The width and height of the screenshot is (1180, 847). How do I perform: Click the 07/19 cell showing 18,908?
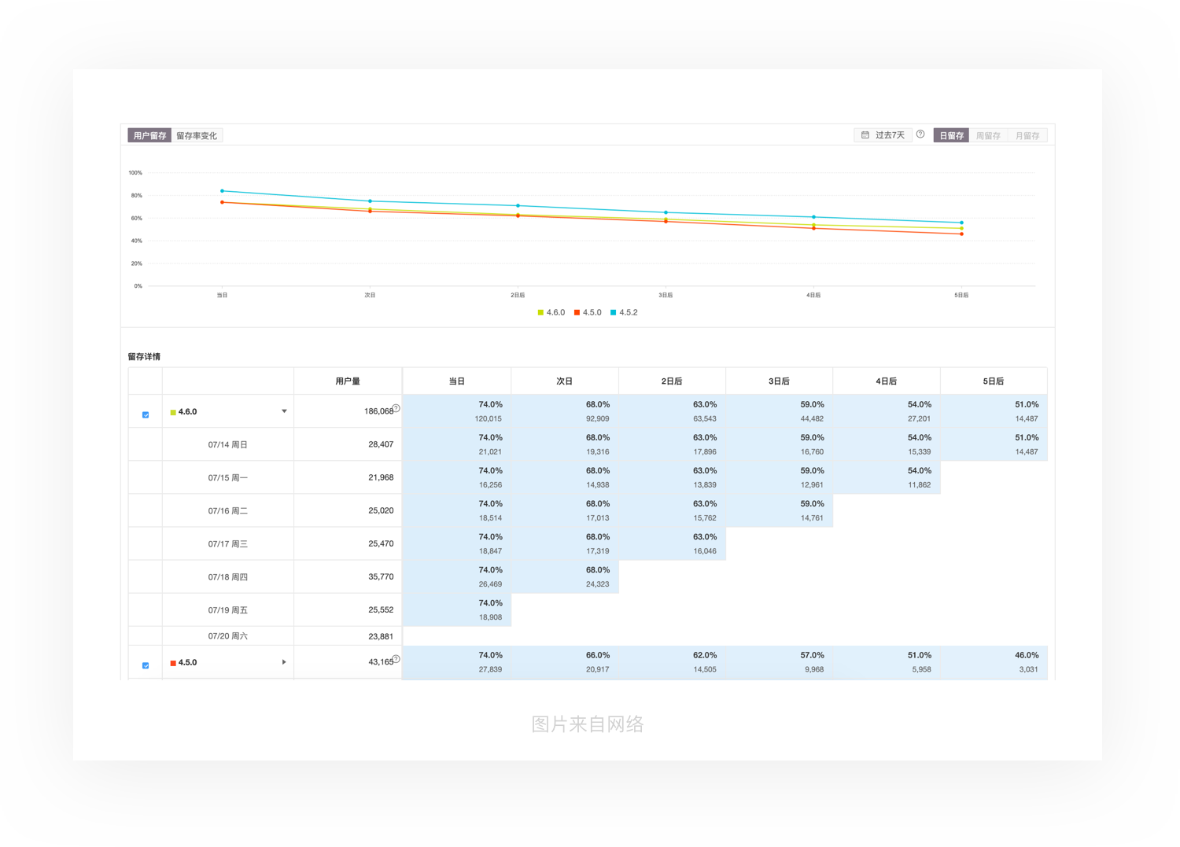457,609
